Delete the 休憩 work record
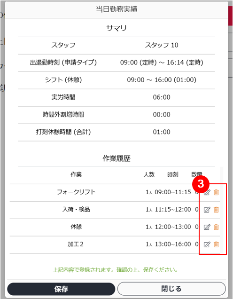Viewport: 233px width, 299px height. click(216, 227)
